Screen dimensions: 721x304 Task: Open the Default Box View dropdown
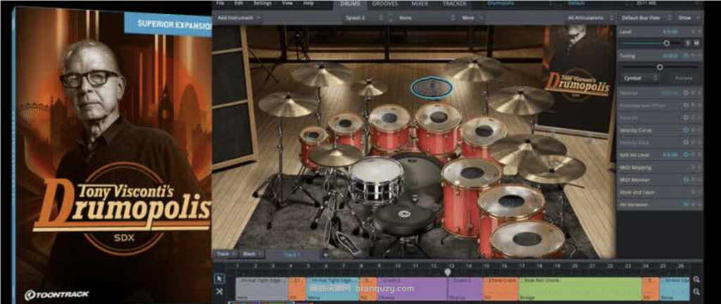(x=646, y=18)
